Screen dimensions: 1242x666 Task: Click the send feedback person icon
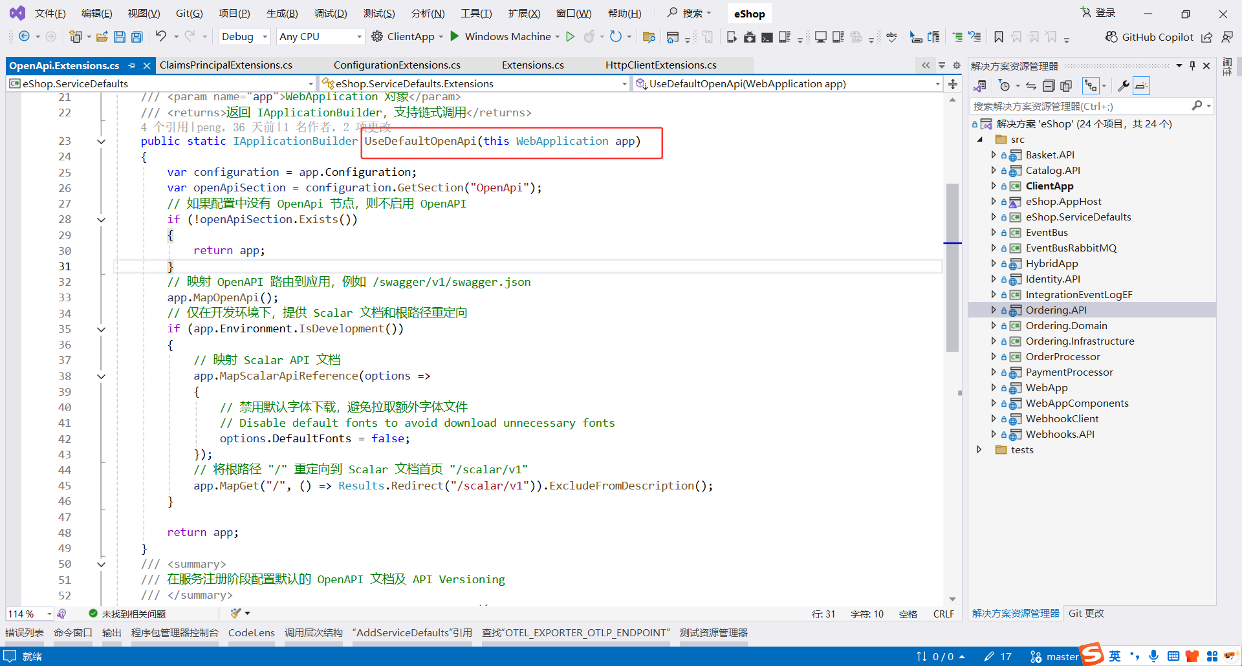[1227, 37]
